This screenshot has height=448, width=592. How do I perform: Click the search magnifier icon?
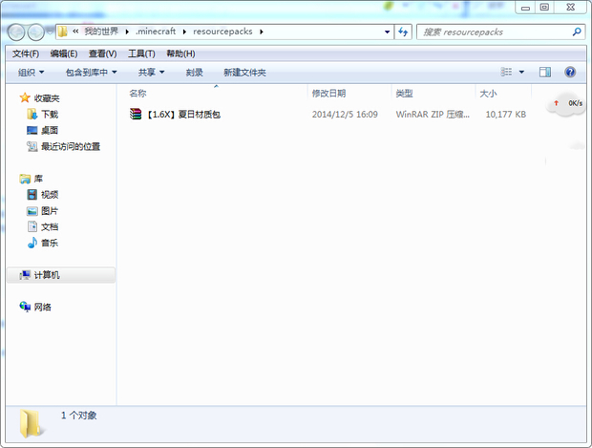(577, 32)
